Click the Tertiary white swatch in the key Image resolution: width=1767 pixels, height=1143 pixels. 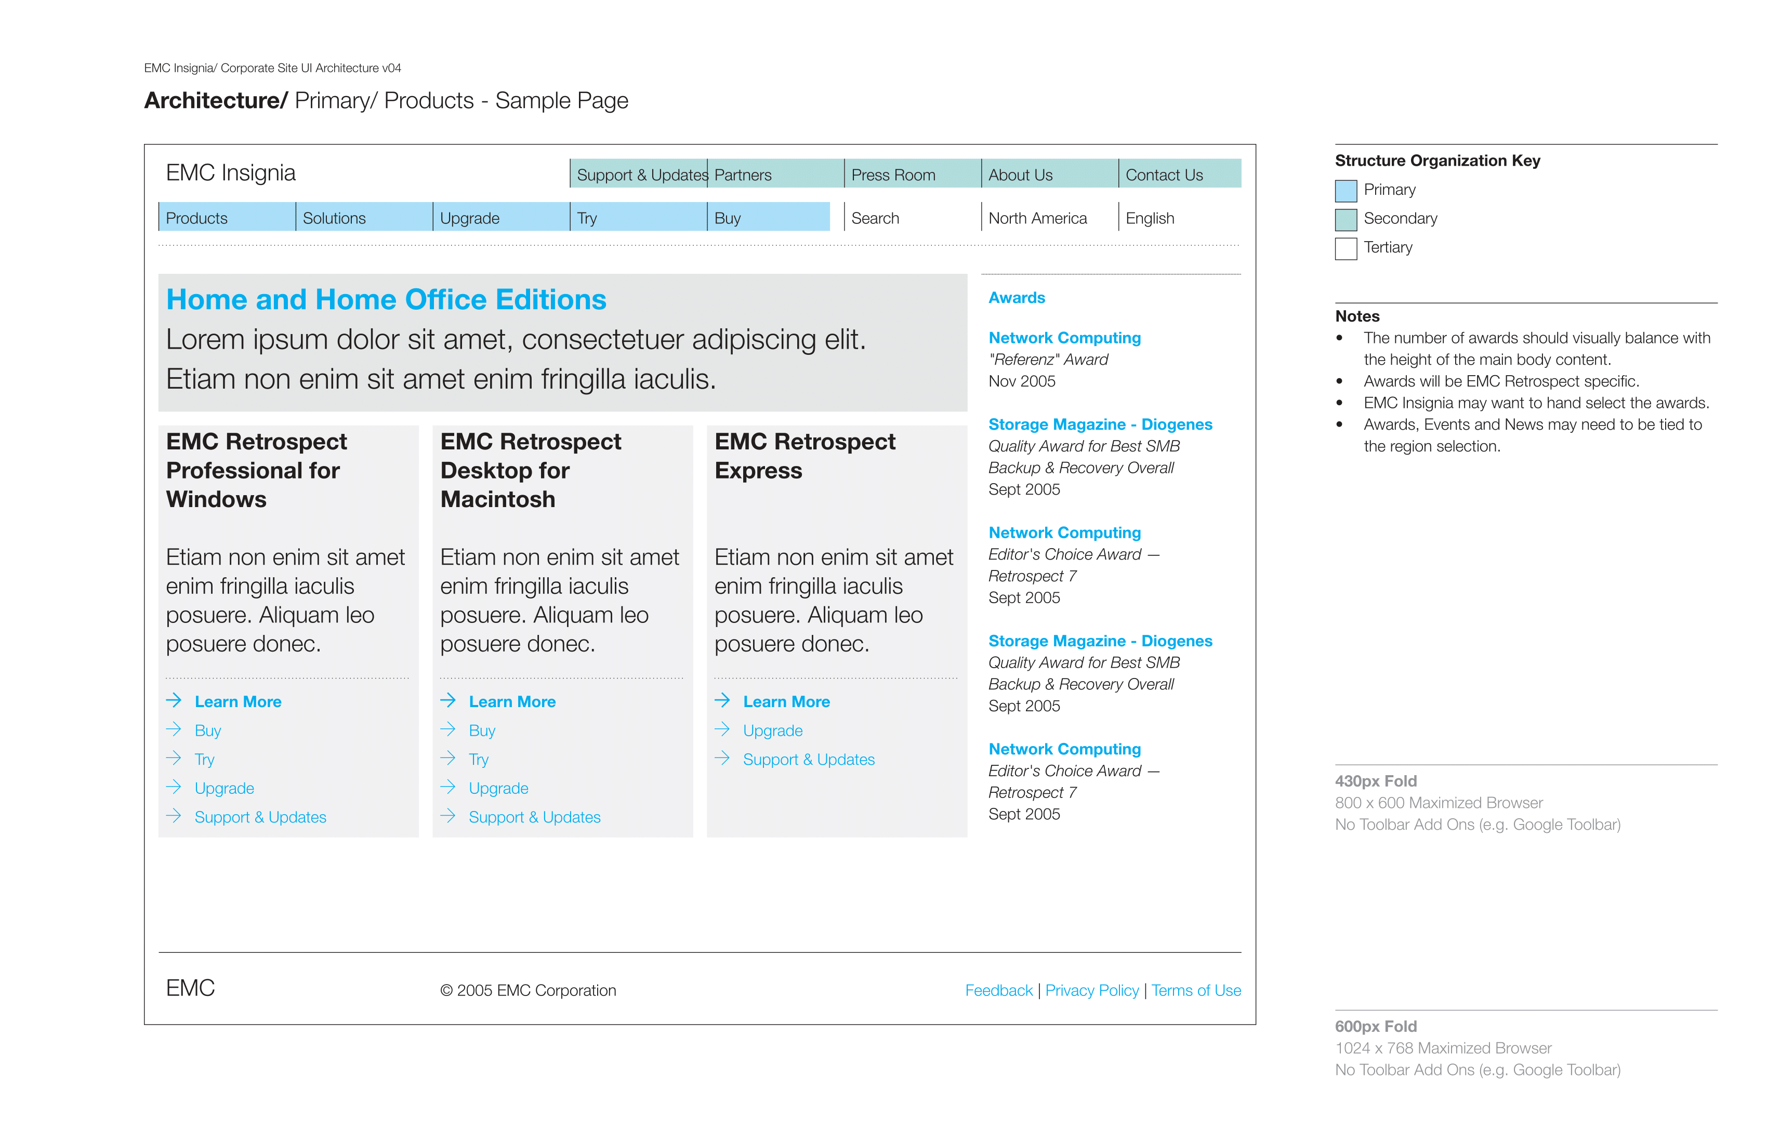(1346, 249)
